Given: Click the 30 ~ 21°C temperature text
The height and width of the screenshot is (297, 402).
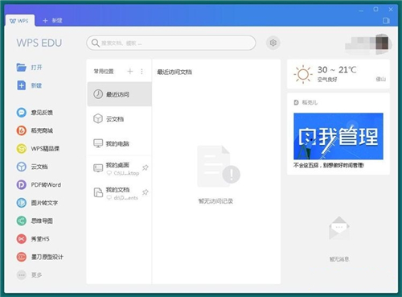Looking at the screenshot, I should tap(337, 70).
